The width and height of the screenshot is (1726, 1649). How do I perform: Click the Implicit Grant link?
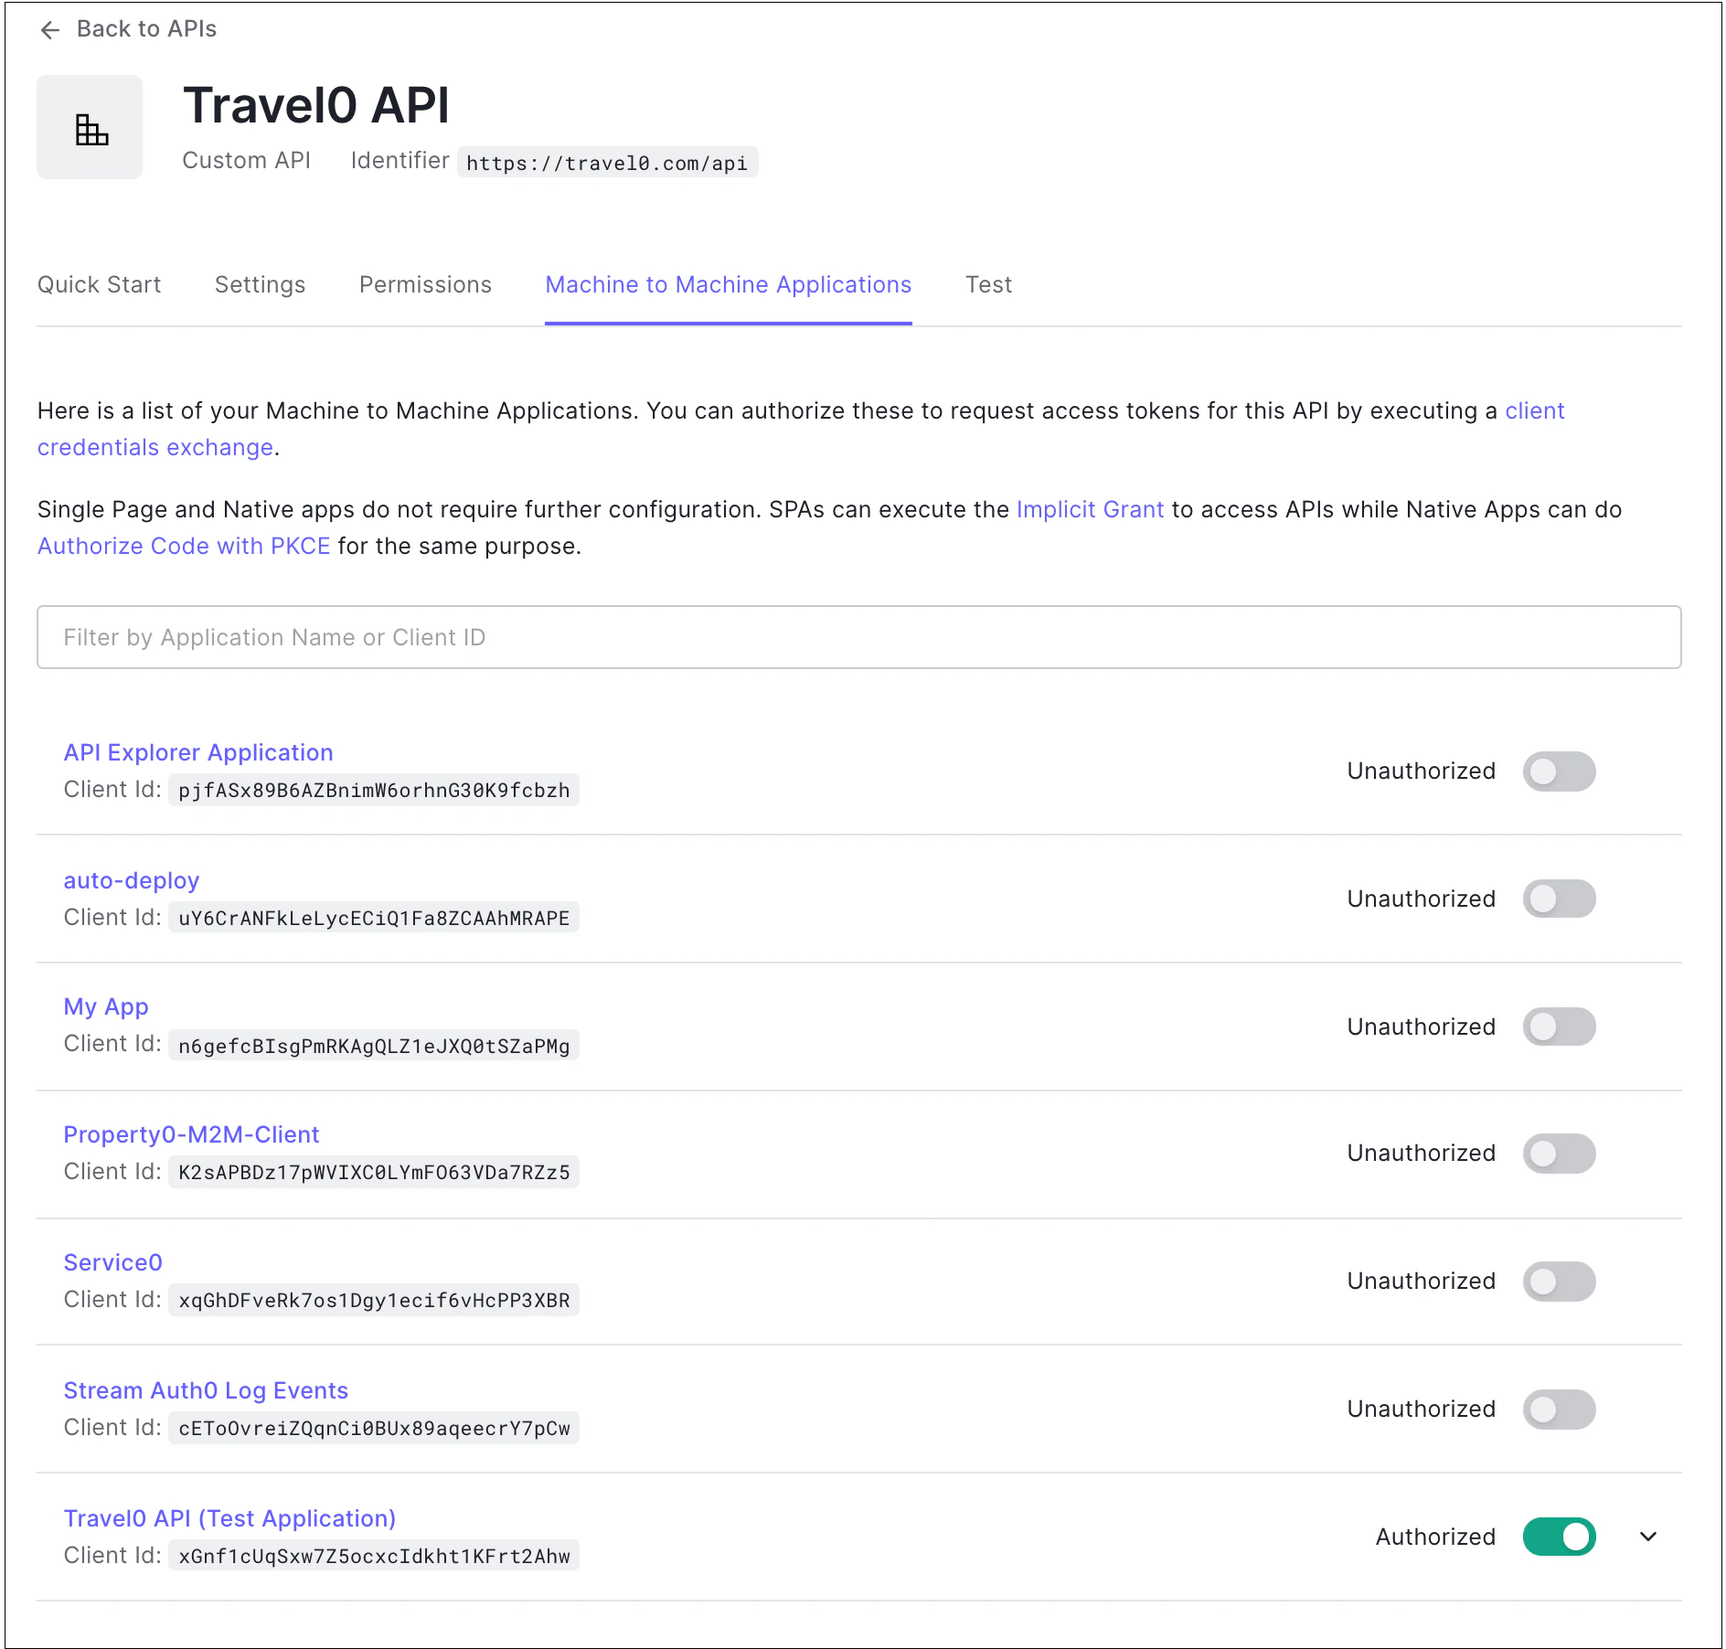[1089, 509]
